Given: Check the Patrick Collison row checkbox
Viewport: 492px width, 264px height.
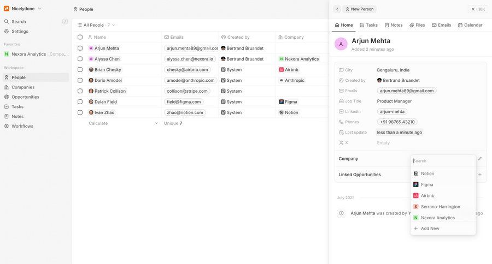Looking at the screenshot, I should click(80, 91).
